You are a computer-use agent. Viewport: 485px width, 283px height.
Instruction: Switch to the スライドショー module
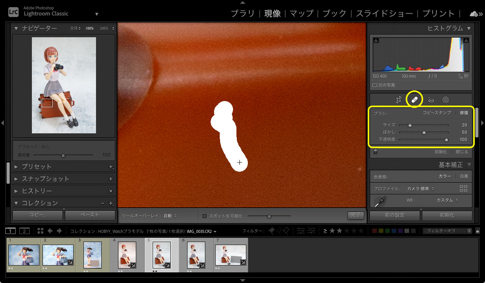tap(384, 14)
